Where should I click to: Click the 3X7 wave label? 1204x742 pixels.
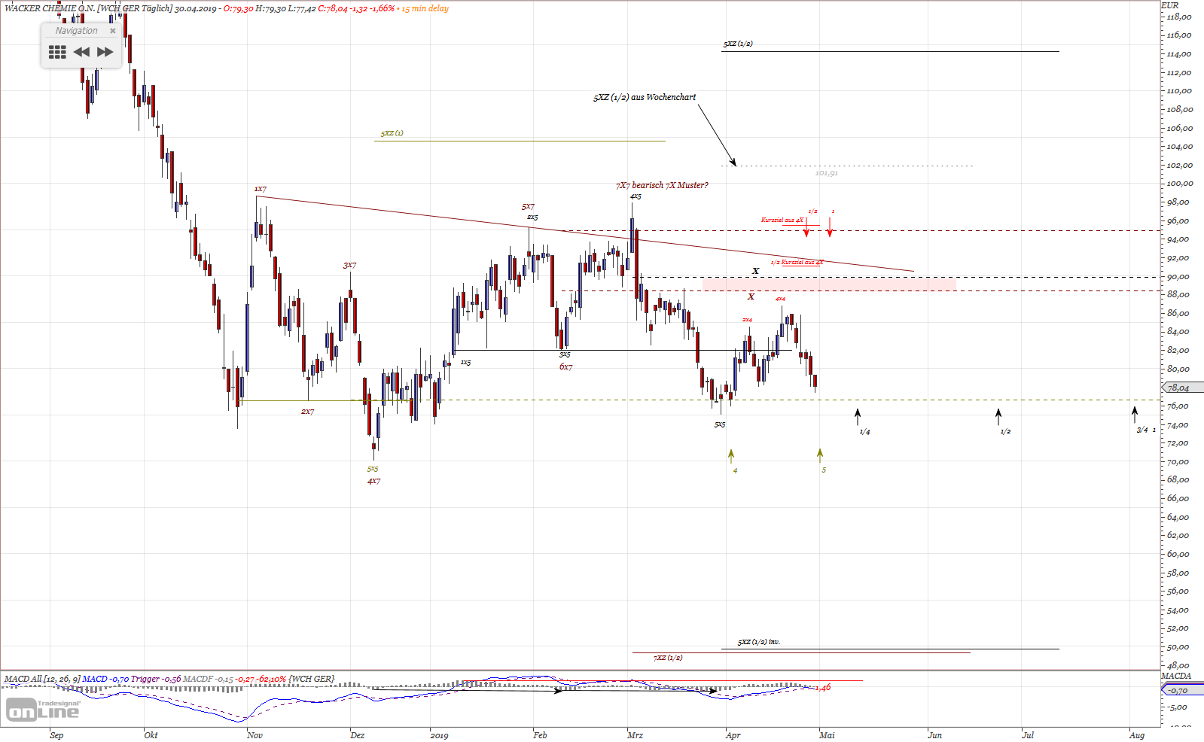coord(350,266)
